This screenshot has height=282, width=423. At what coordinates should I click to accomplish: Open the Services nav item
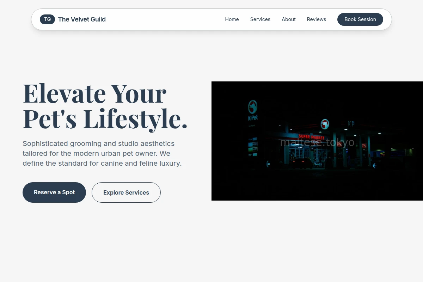pyautogui.click(x=260, y=19)
